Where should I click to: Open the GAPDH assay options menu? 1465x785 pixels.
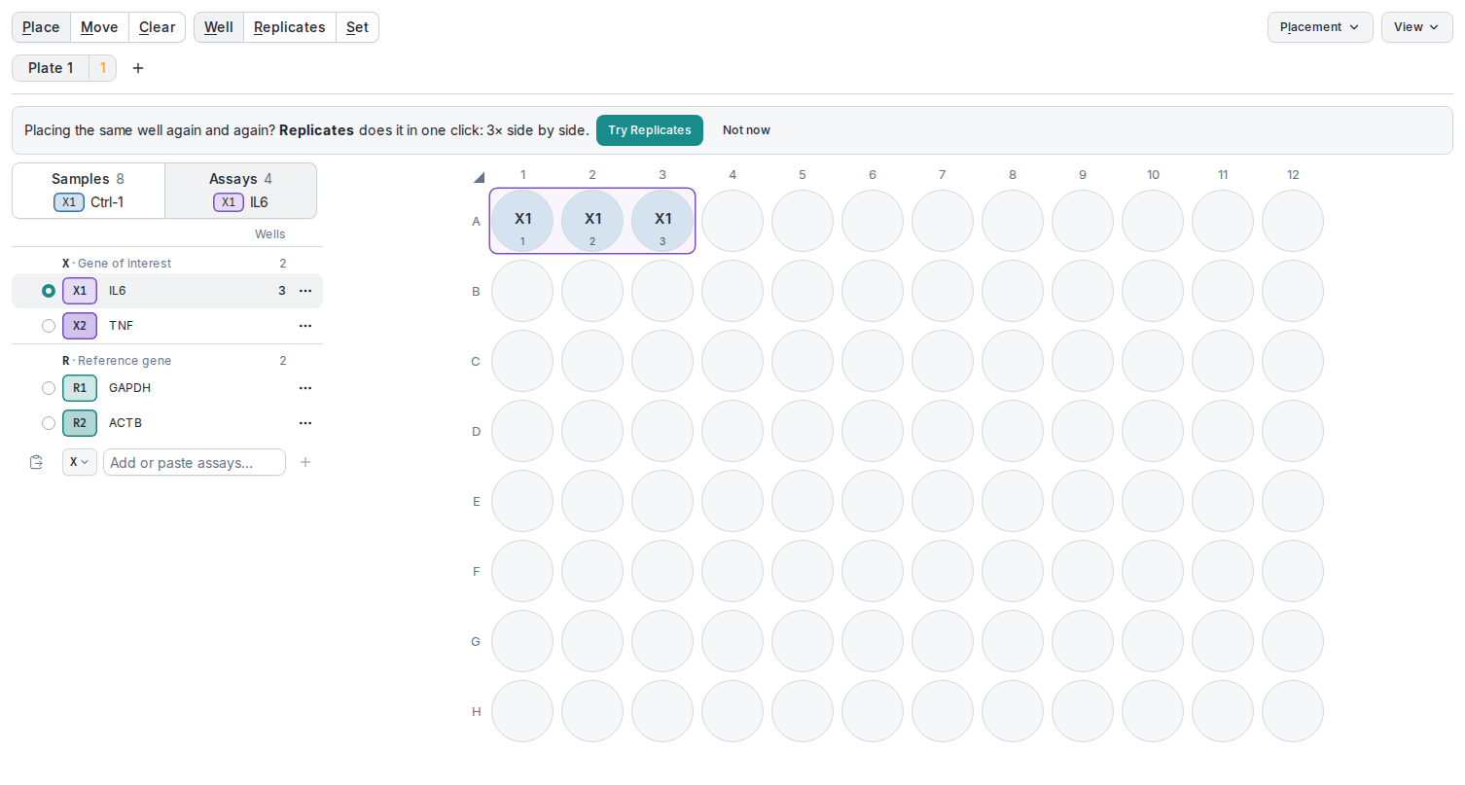(x=305, y=388)
